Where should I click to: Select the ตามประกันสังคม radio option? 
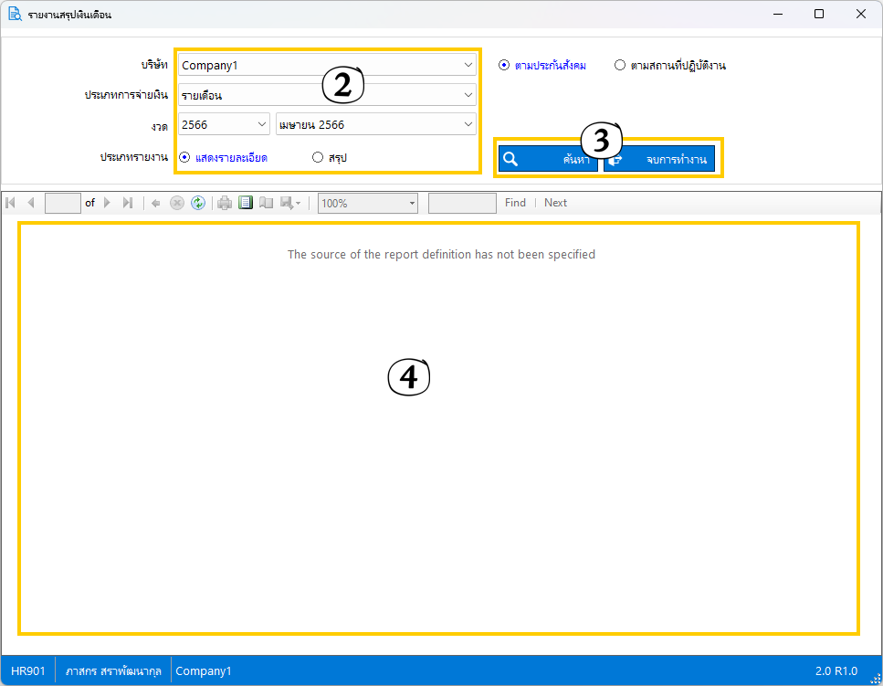(x=504, y=65)
